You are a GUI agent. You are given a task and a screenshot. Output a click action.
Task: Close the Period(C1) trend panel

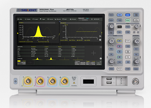click(x=100, y=23)
